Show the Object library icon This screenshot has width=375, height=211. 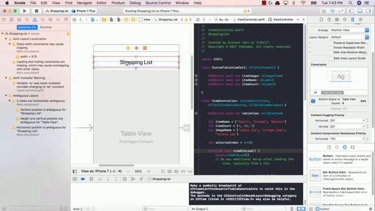(345, 147)
